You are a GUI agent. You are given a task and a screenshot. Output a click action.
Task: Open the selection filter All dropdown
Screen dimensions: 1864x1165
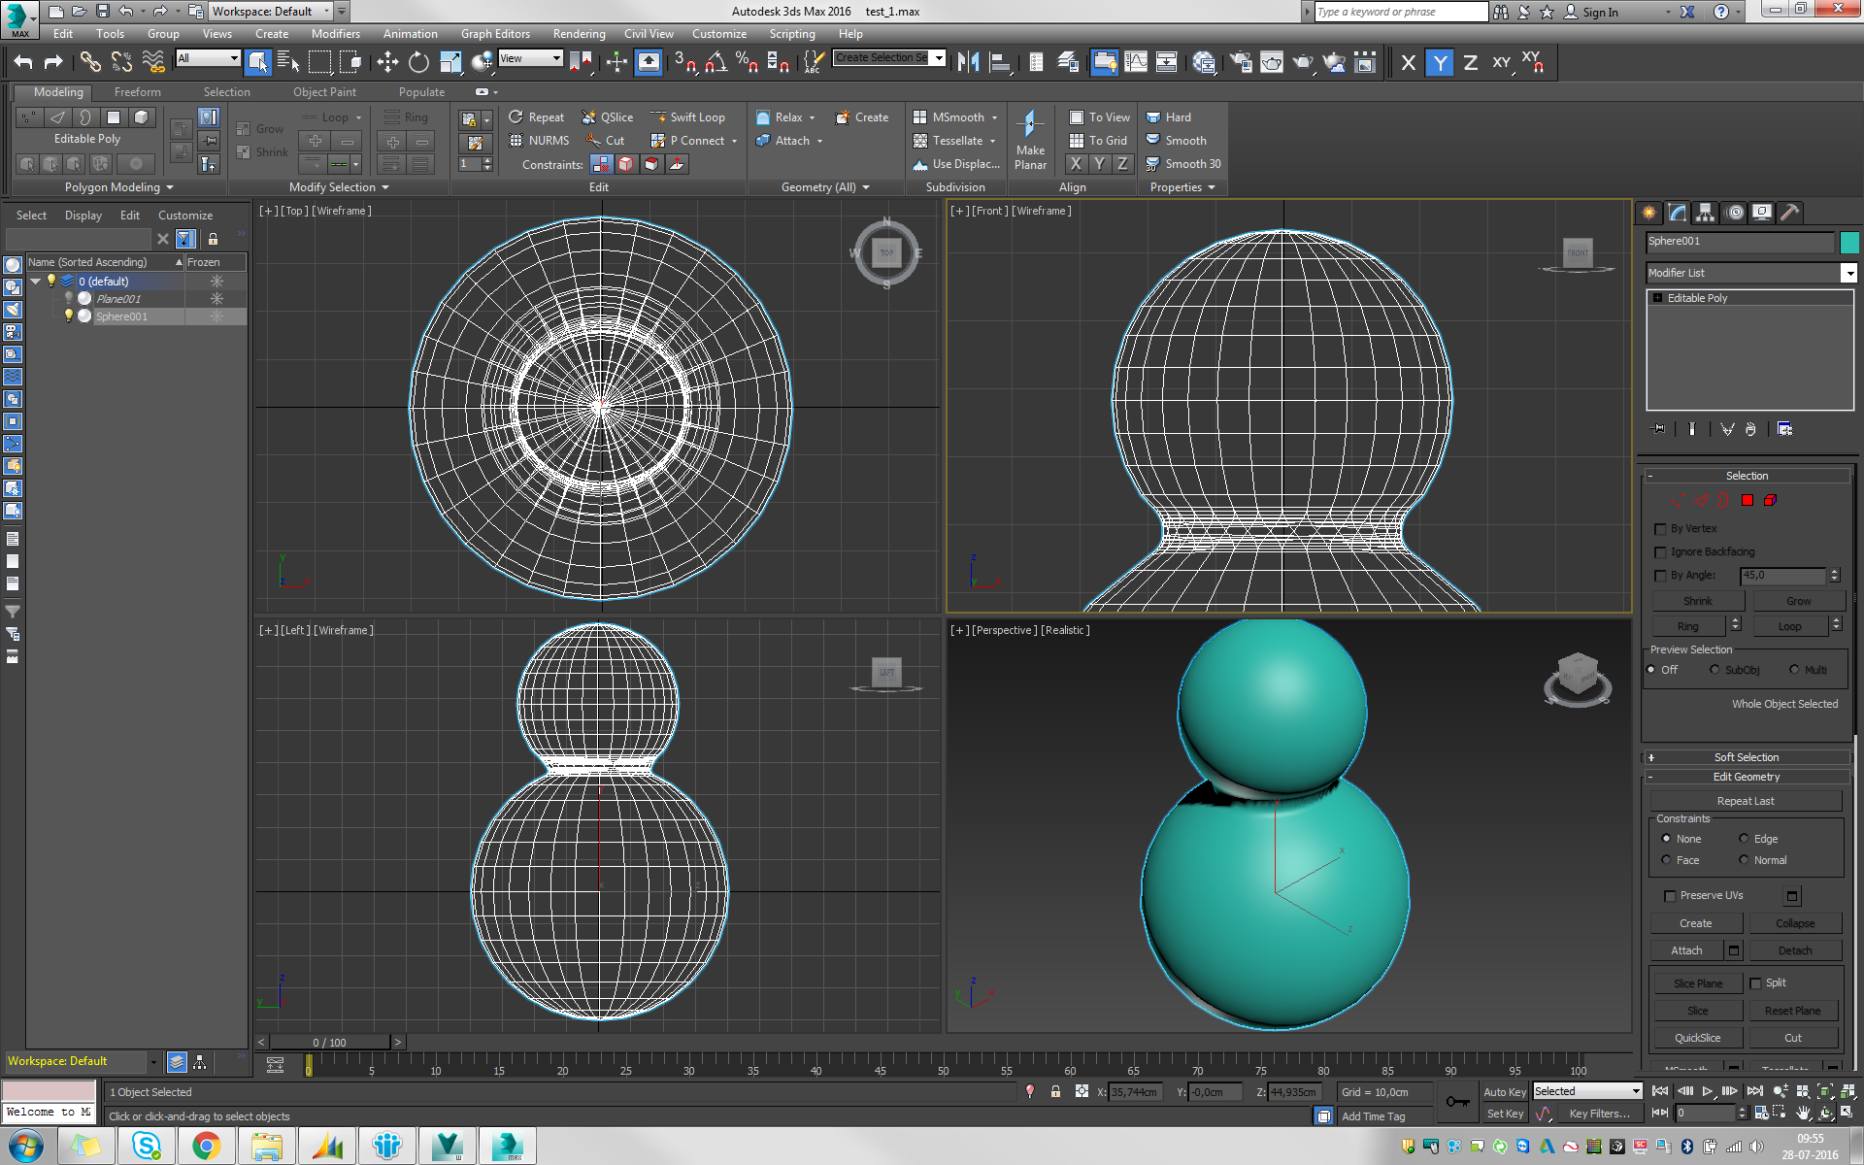[x=208, y=58]
